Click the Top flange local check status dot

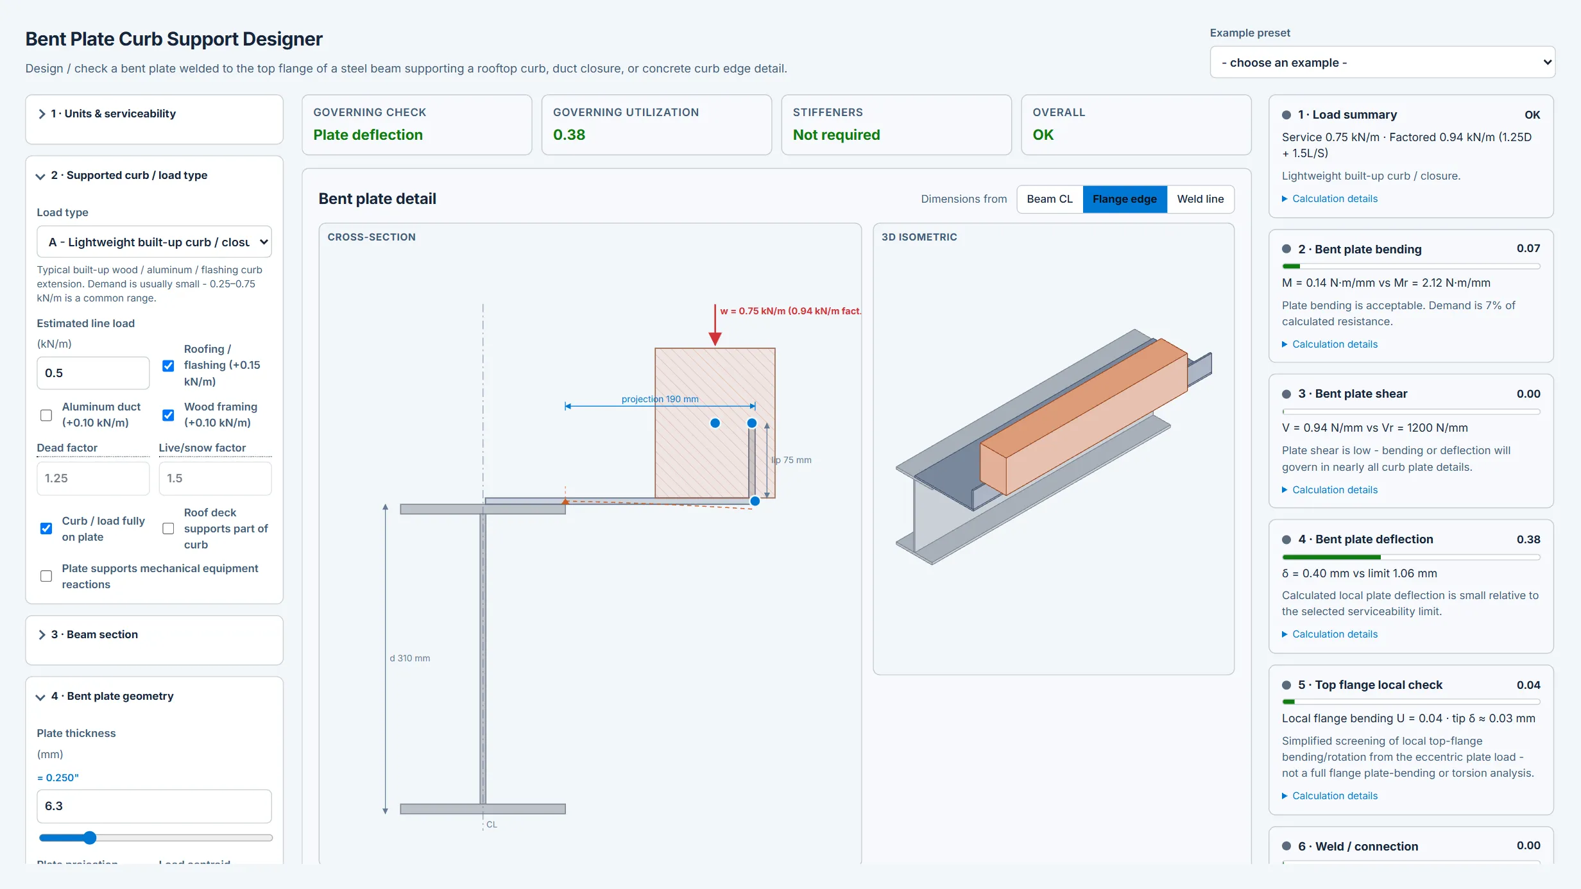coord(1286,685)
